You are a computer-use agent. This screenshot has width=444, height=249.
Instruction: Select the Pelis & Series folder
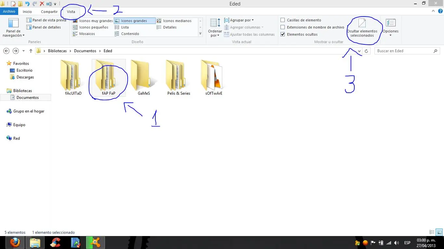point(179,78)
